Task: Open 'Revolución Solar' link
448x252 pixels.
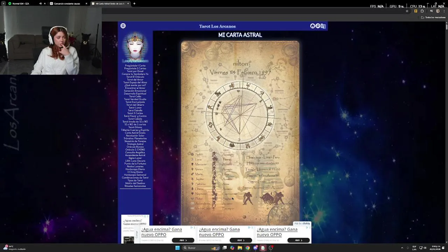Action: click(x=135, y=136)
